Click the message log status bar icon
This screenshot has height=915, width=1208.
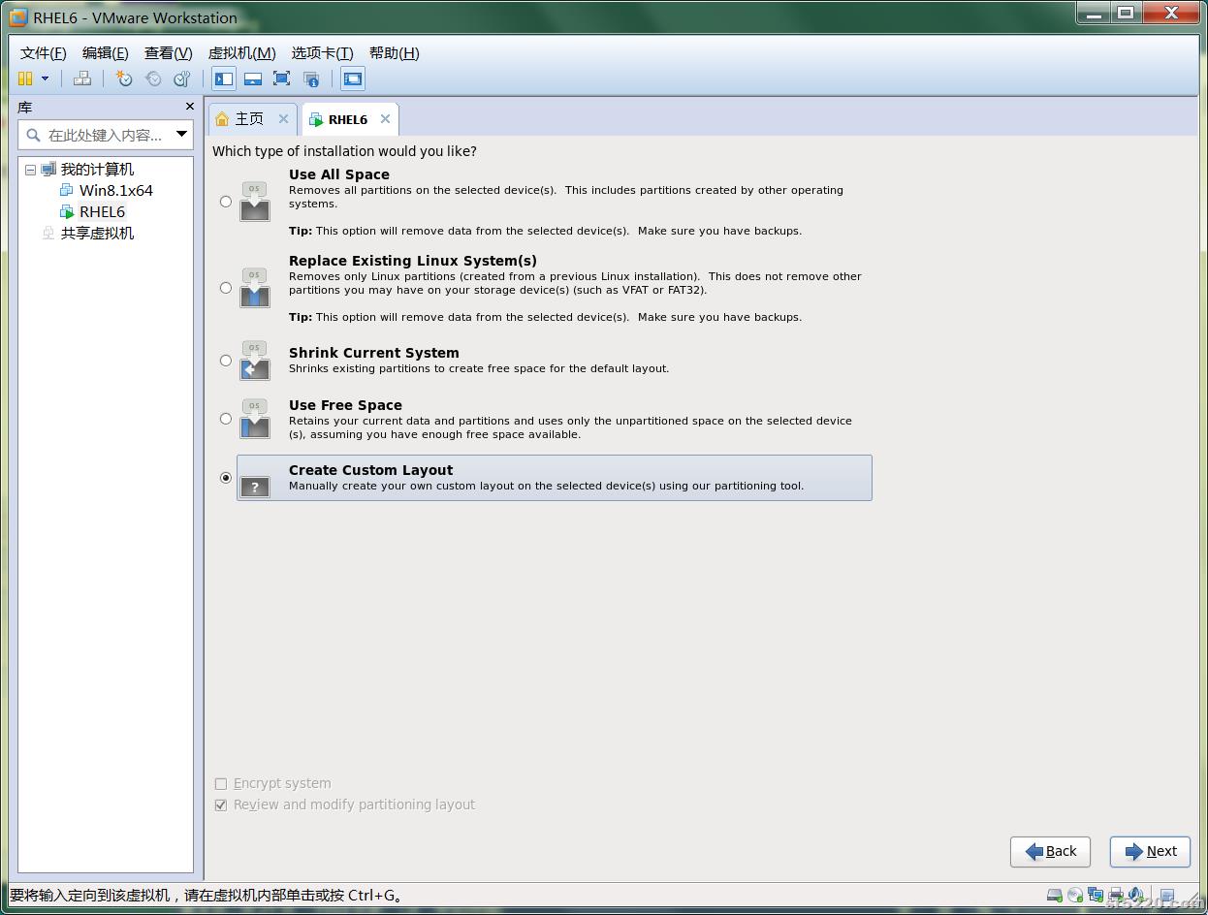pyautogui.click(x=1167, y=896)
